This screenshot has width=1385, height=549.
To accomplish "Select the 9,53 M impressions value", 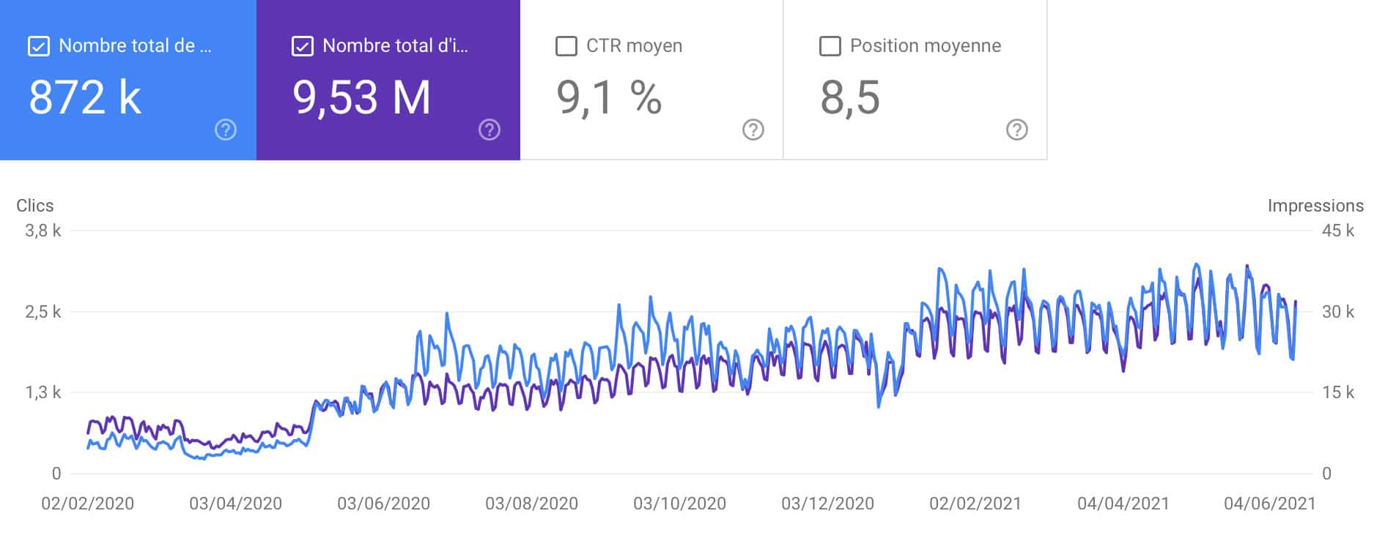I will (x=362, y=97).
